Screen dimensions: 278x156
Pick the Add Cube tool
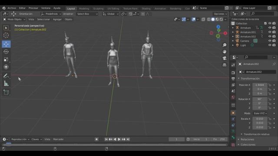[6, 92]
